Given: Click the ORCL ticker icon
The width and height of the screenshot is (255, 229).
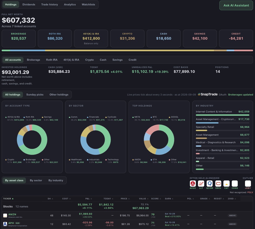Looking at the screenshot, I should [x=218, y=183].
